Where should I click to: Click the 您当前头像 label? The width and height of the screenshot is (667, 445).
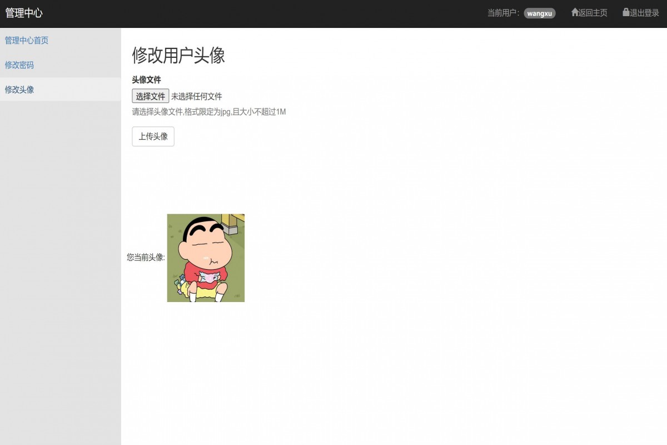[x=146, y=258]
